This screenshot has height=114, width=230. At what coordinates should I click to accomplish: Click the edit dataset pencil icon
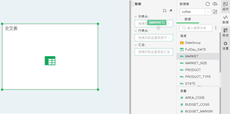[215, 12]
